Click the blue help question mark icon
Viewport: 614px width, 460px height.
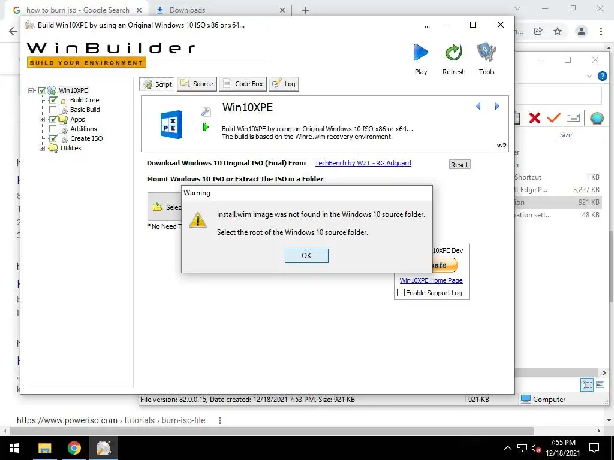602,76
